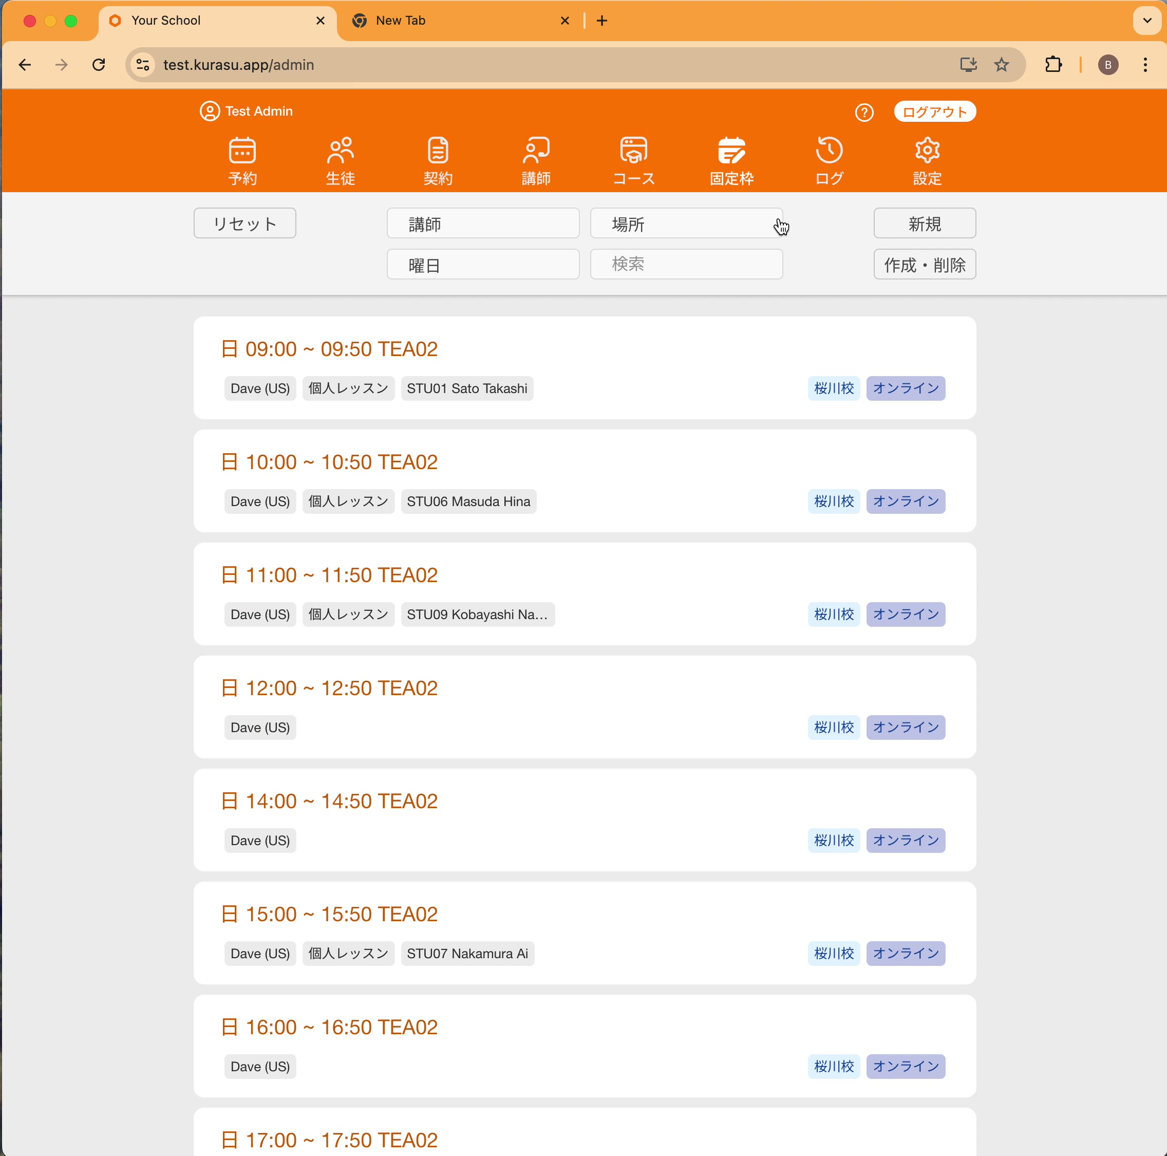Switch to the New Tab browser tab
The height and width of the screenshot is (1156, 1167).
click(459, 21)
